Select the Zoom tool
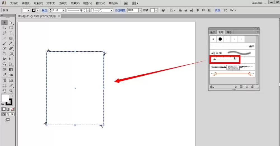Image resolution: width=280 pixels, height=146 pixels. pyautogui.click(x=11, y=91)
